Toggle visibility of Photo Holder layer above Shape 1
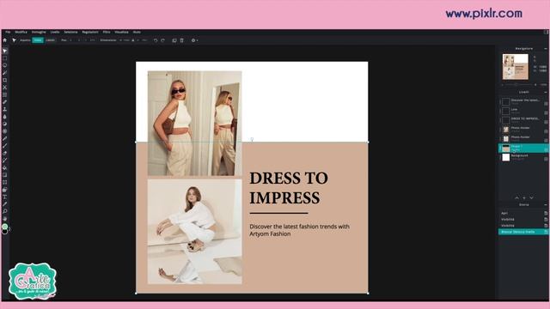The height and width of the screenshot is (309, 550). (547, 141)
